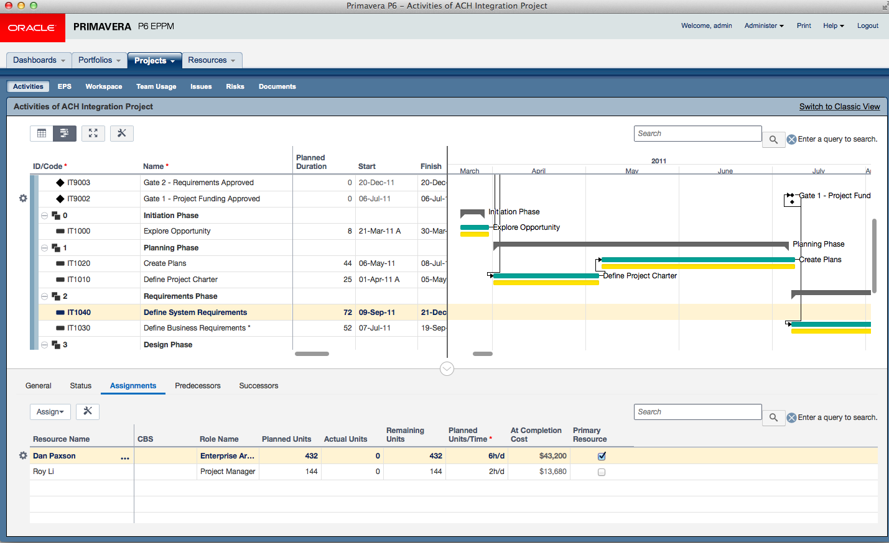889x543 pixels.
Task: Switch to the Status detail tab
Action: (x=81, y=386)
